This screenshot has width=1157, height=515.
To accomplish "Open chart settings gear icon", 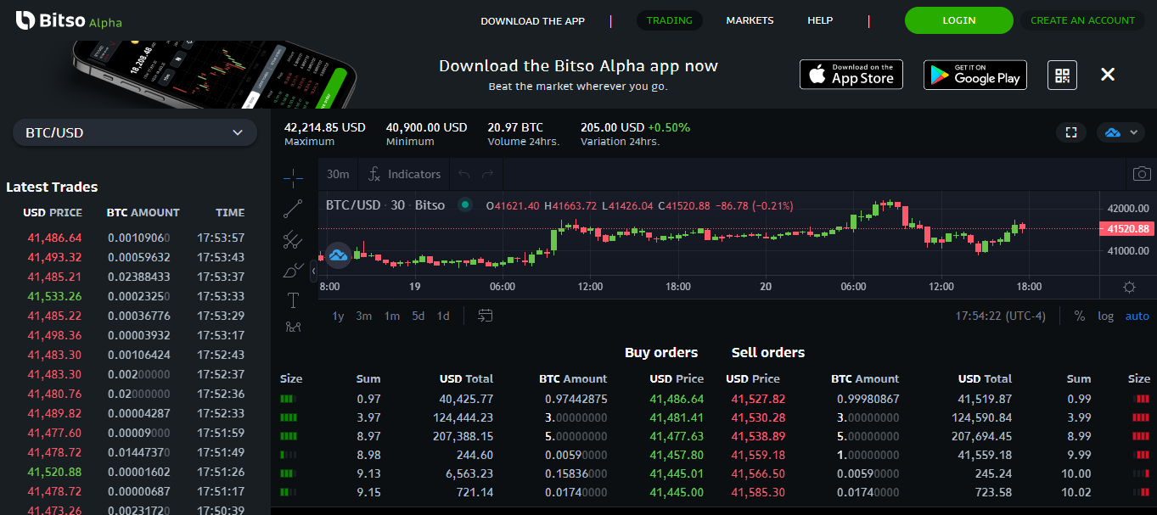I will (1129, 287).
